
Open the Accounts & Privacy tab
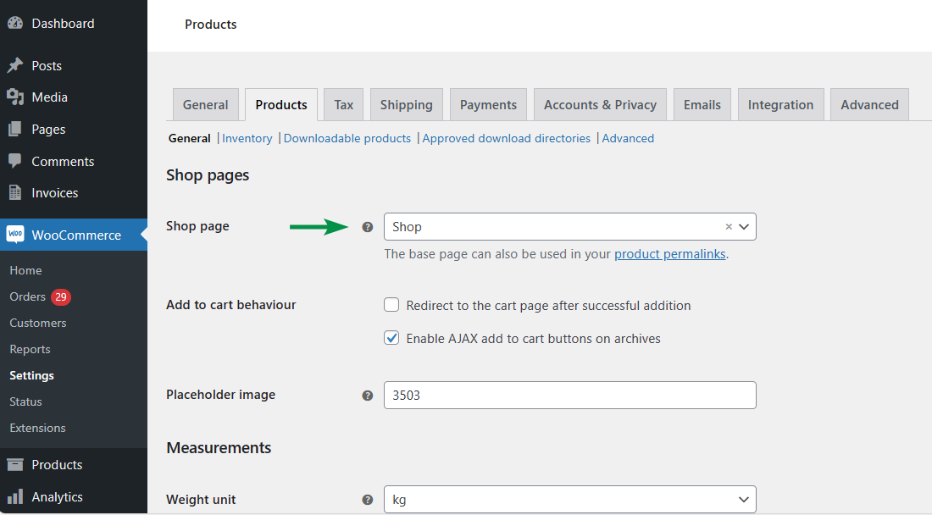pyautogui.click(x=601, y=104)
